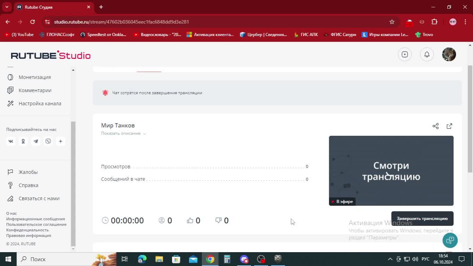This screenshot has height=266, width=473.
Task: Open Пользовательское соглашение footer link
Action: pyautogui.click(x=36, y=224)
